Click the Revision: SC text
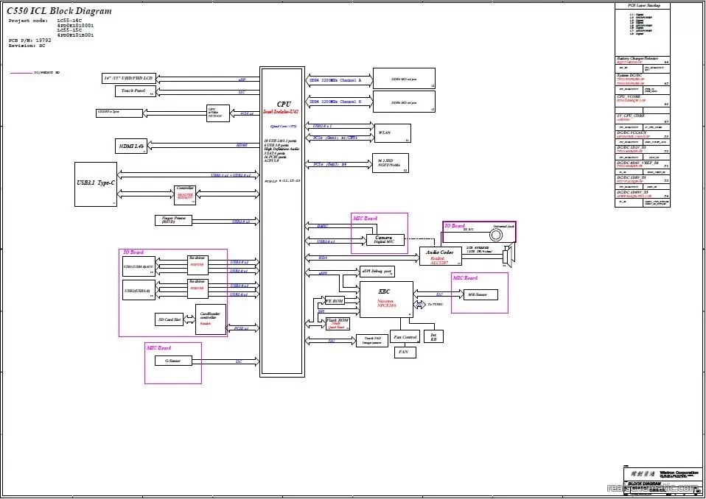Viewport: 706px width, 499px height. (x=27, y=46)
